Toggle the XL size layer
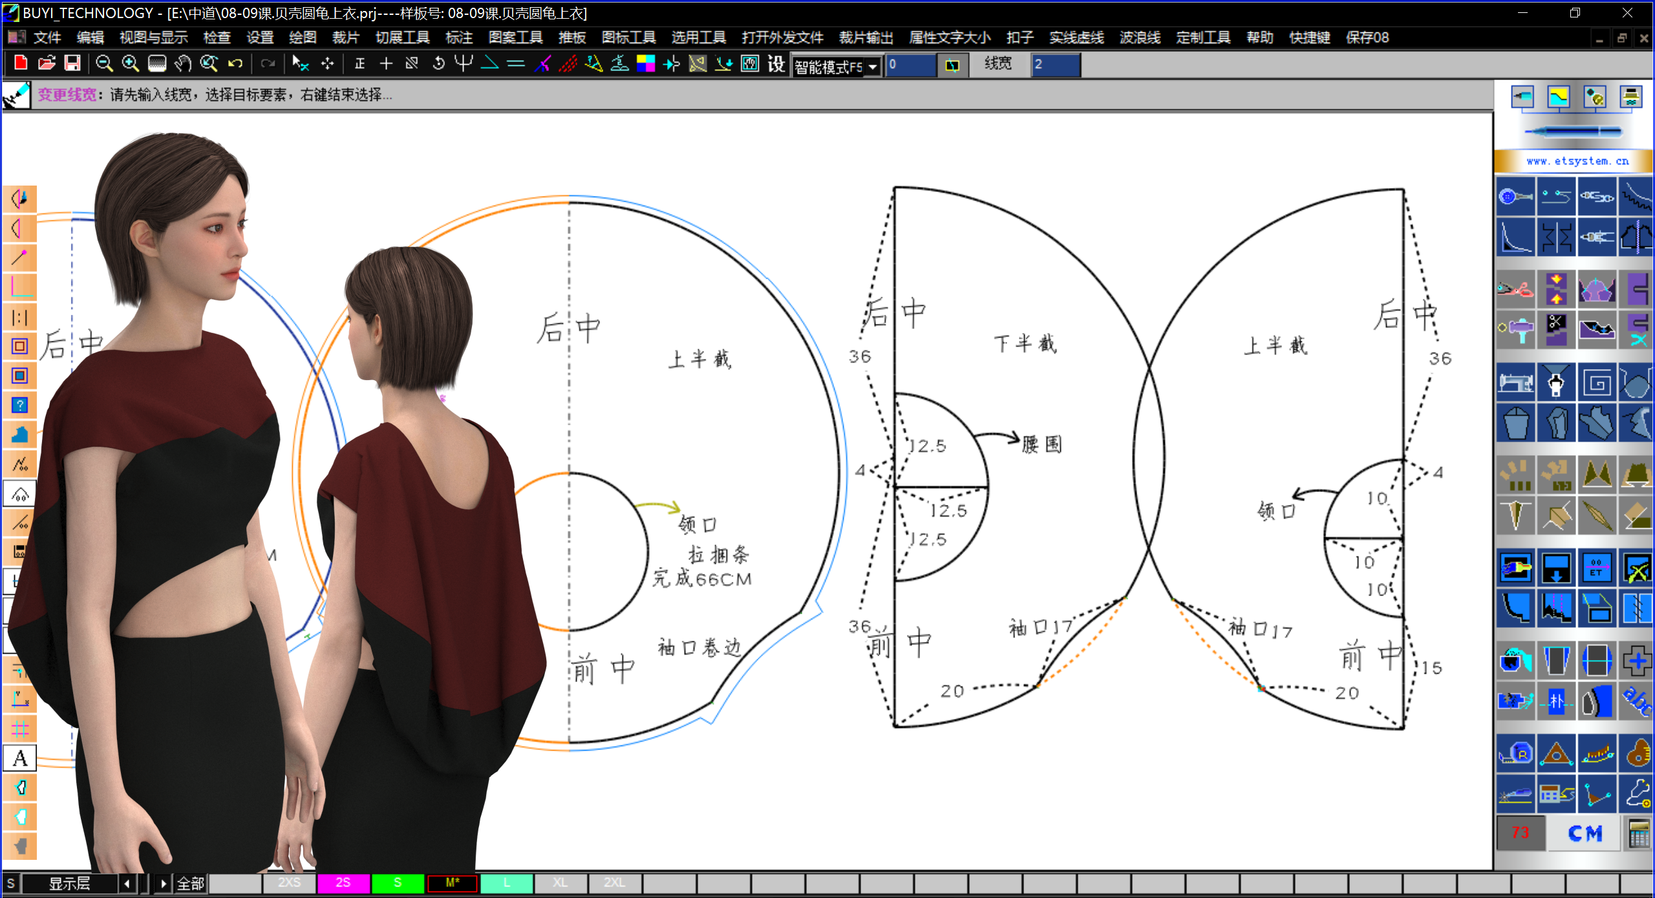The width and height of the screenshot is (1655, 898). click(x=561, y=882)
